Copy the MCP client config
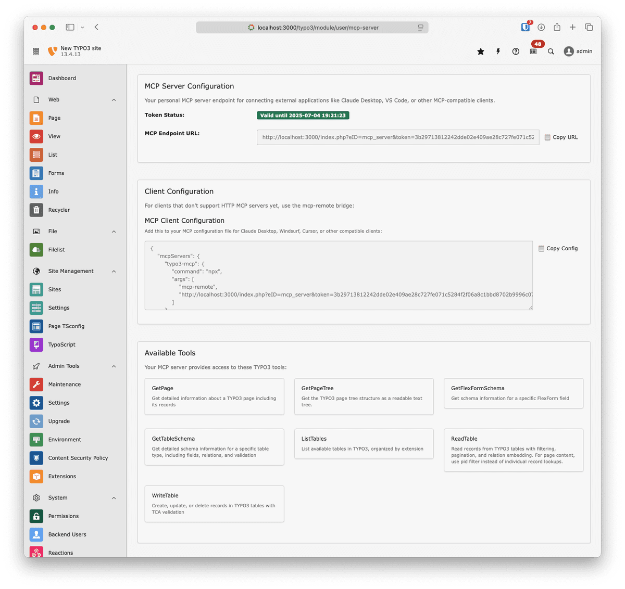The height and width of the screenshot is (589, 625). pyautogui.click(x=558, y=249)
